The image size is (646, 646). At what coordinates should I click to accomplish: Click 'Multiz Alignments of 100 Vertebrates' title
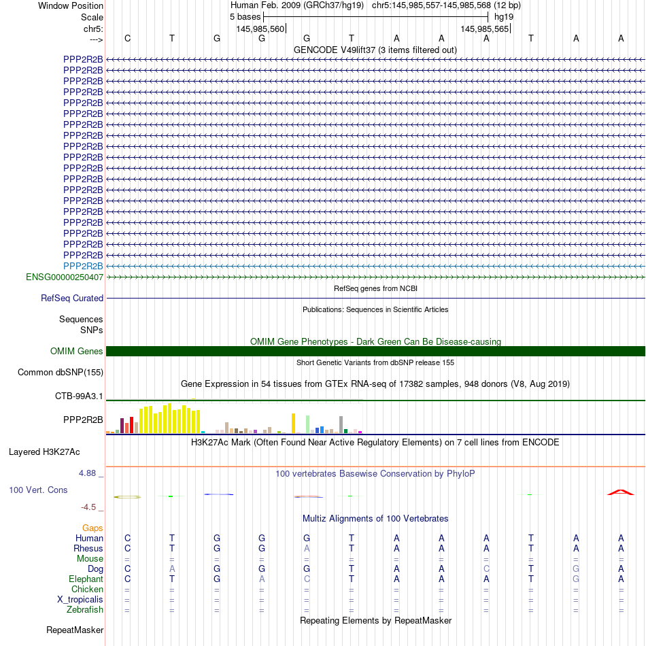click(375, 519)
